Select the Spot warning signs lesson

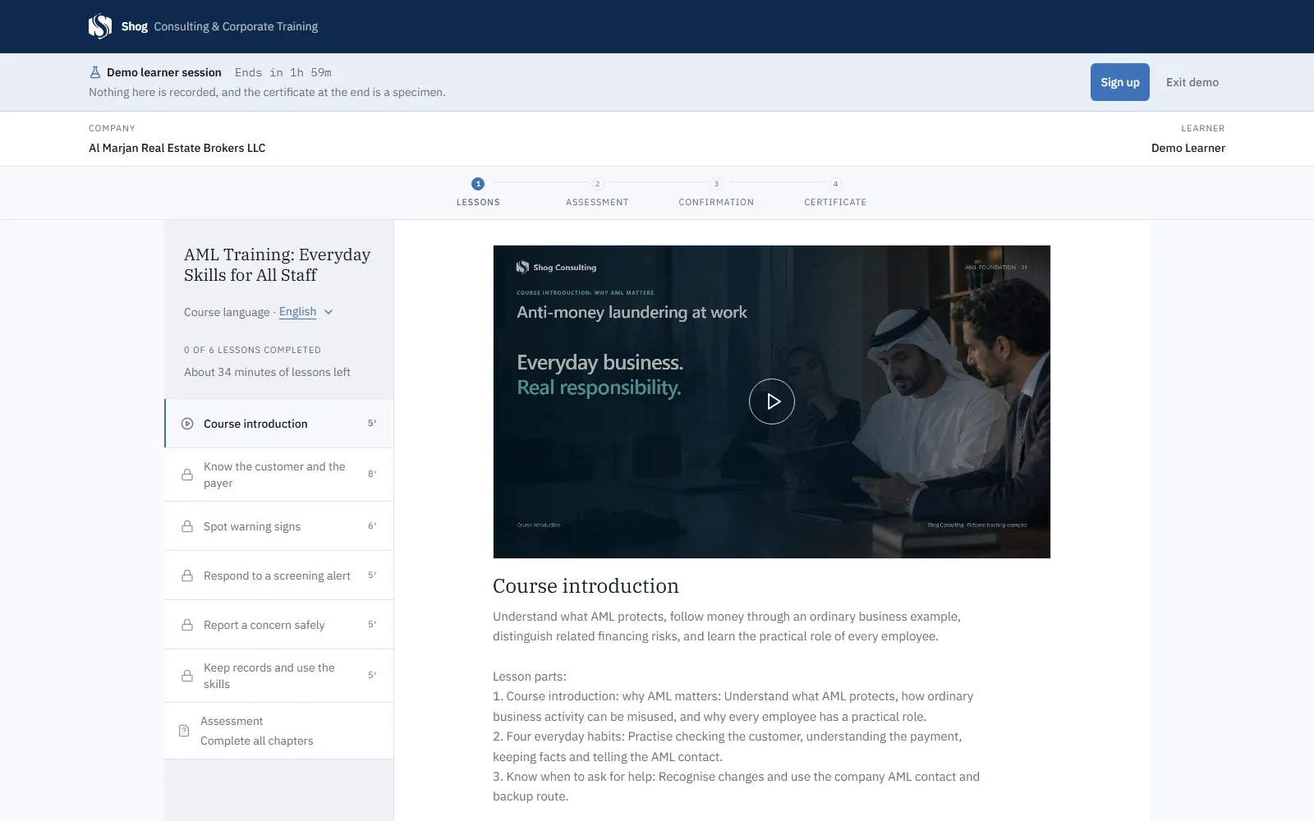[279, 526]
